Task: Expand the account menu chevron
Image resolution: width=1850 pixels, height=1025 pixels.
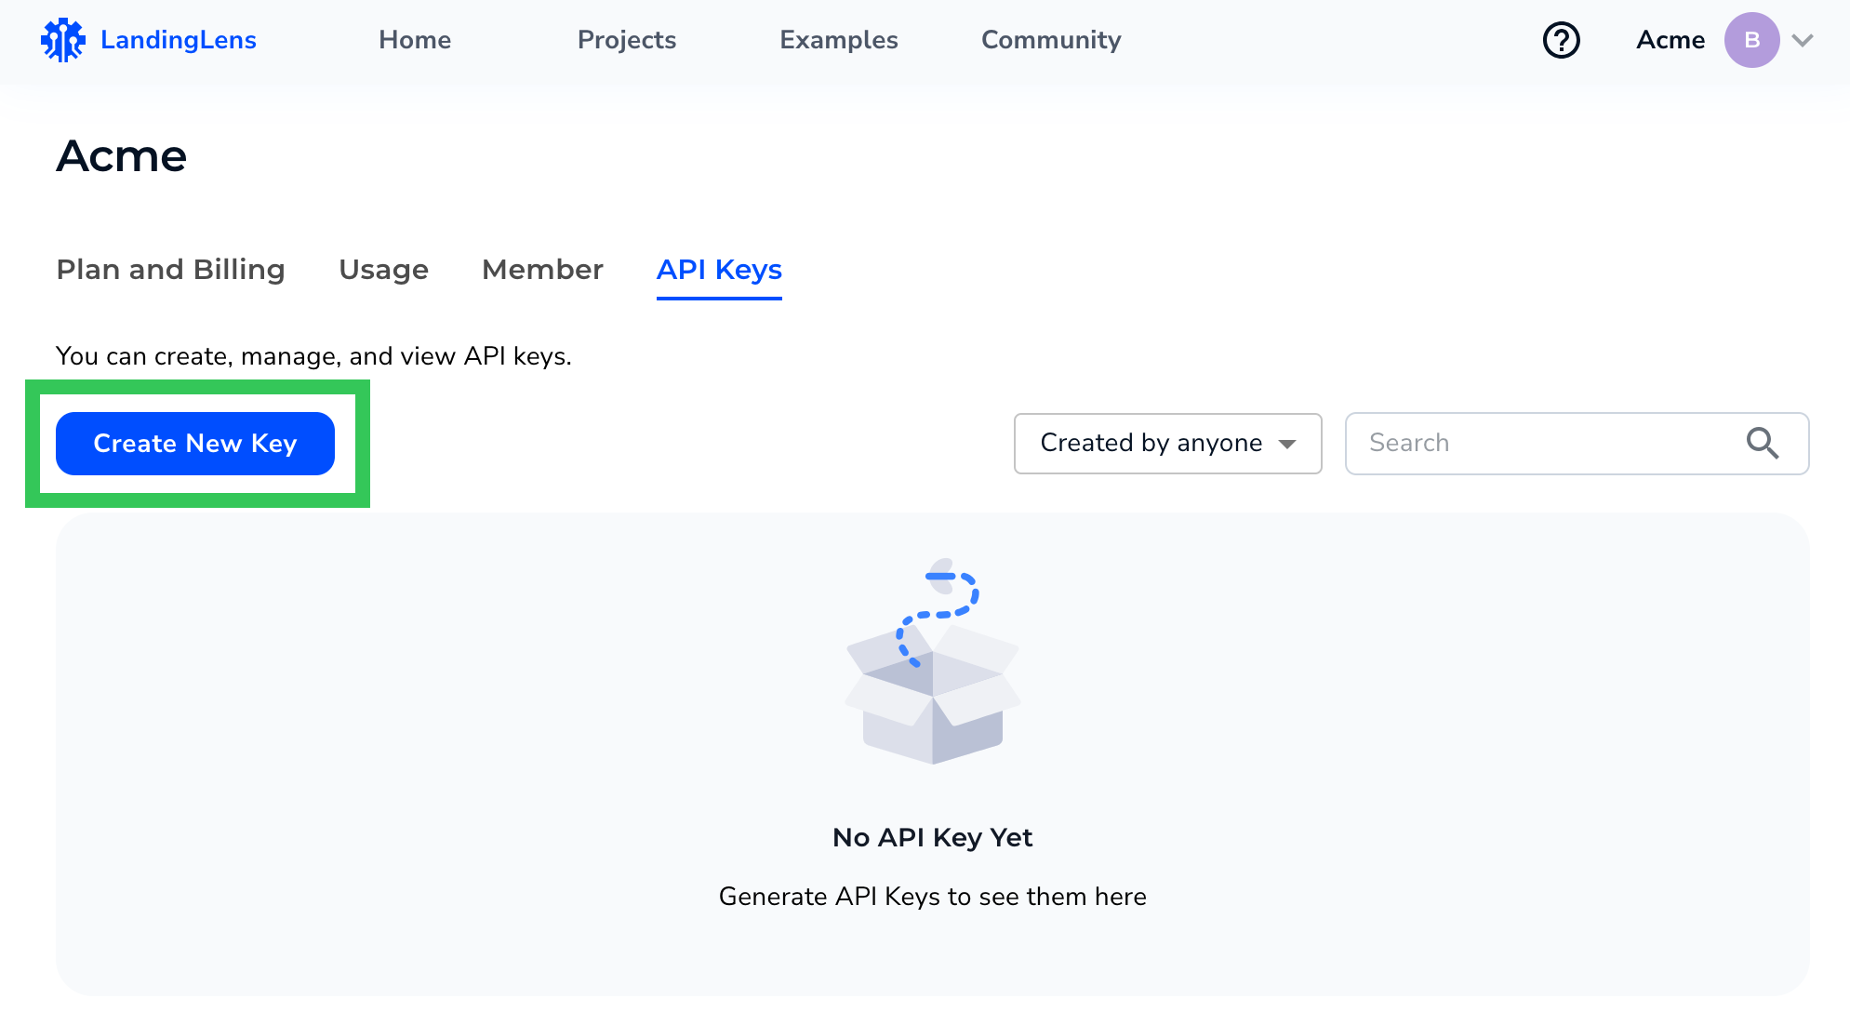Action: click(x=1803, y=40)
